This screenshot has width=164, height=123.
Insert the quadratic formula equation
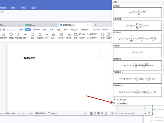pyautogui.click(x=137, y=12)
